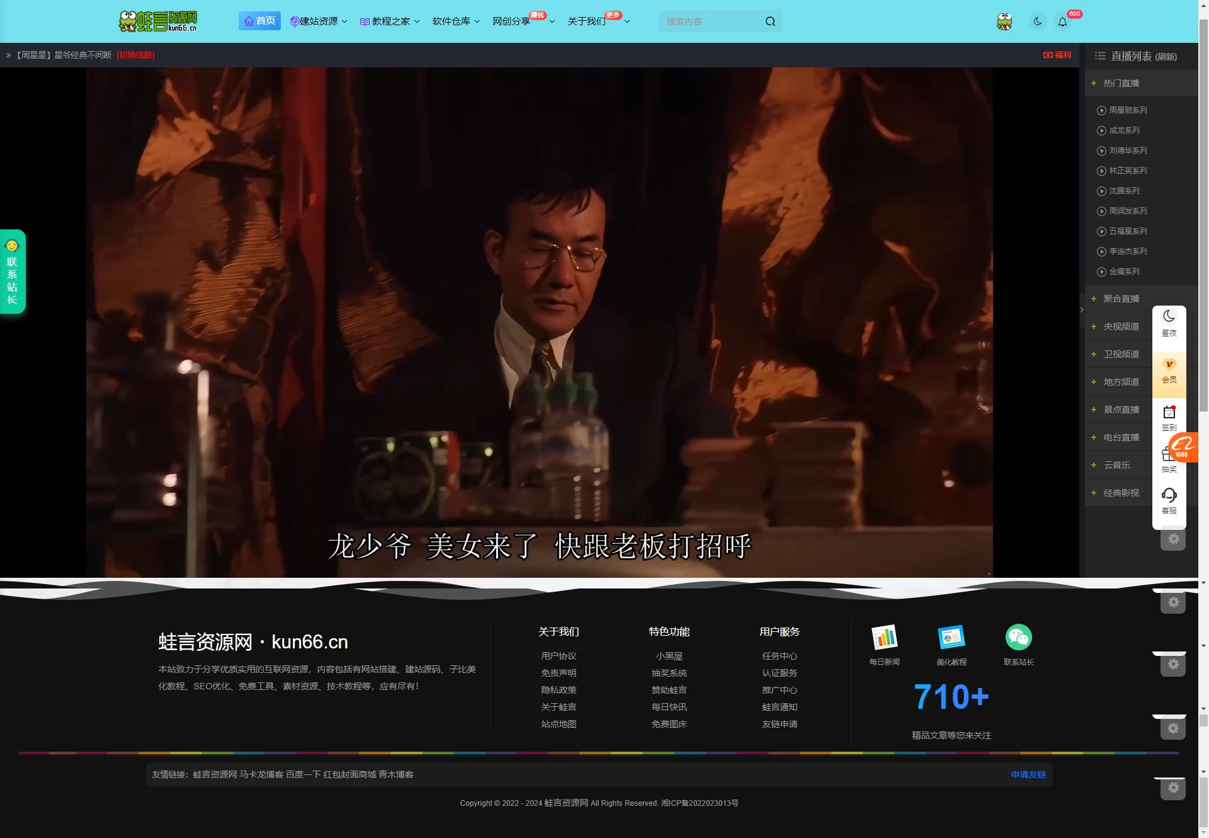Toggle dark mode moon icon in header
The image size is (1209, 838).
[x=1038, y=21]
